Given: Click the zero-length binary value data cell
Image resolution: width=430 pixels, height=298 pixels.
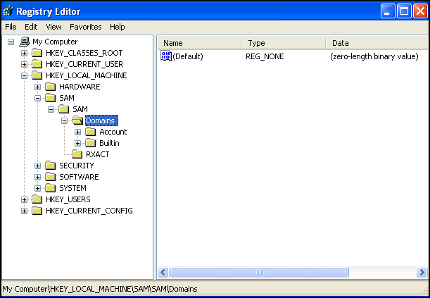Looking at the screenshot, I should tap(374, 56).
